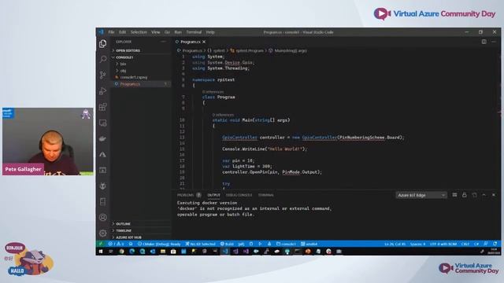
Task: Collapse the CONSOLE1 folder section
Action: (141, 57)
